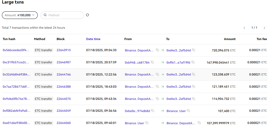Image resolution: width=268 pixels, height=128 pixels.
Task: Copy Binance. DepositA... To address in 09:40:01 row
Action: pyautogui.click(x=199, y=123)
